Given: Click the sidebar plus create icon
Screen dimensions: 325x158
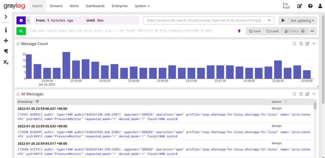Looking at the screenshot, I should coord(6,41).
